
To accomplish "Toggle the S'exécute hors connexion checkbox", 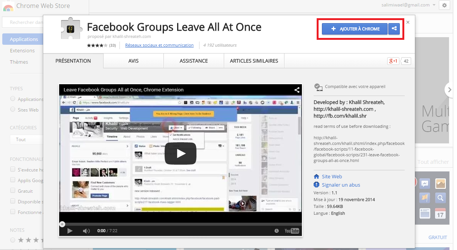I will (13, 169).
